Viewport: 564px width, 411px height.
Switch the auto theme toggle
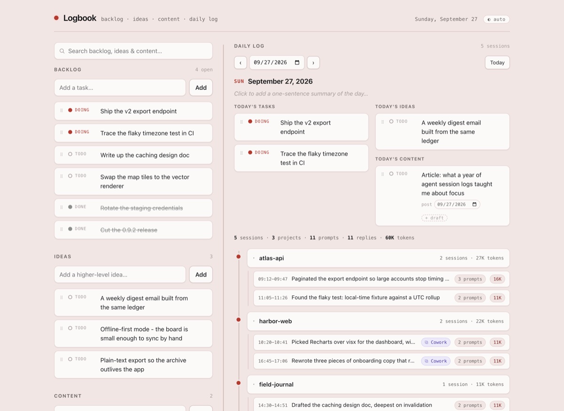pyautogui.click(x=496, y=19)
